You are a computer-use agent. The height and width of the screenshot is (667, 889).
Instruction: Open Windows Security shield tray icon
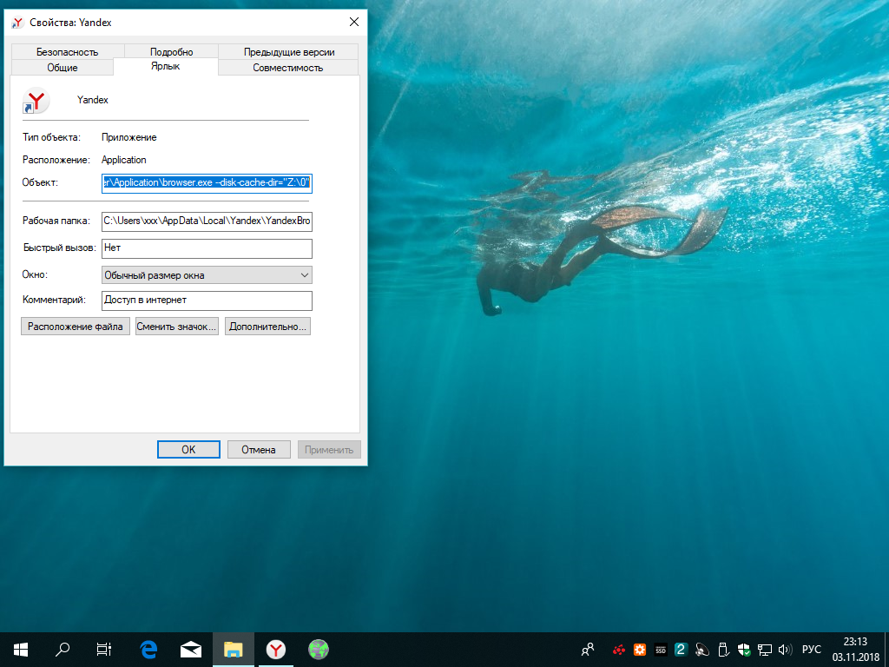click(x=744, y=650)
